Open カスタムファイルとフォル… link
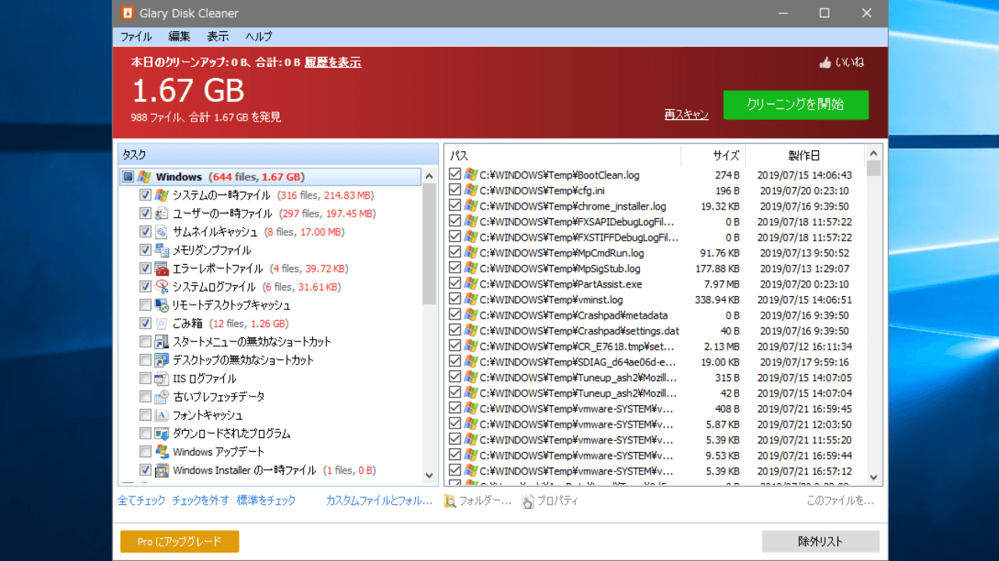This screenshot has width=999, height=561. pyautogui.click(x=379, y=500)
